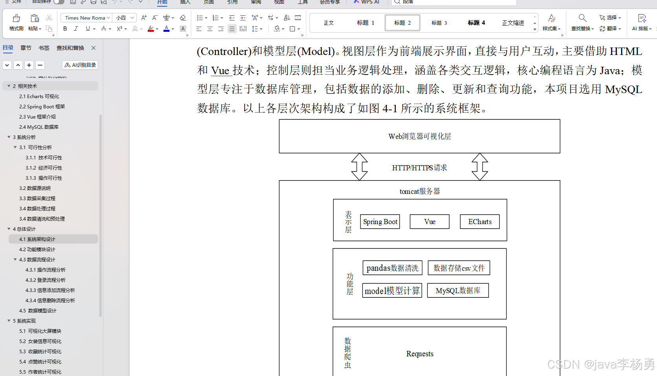The width and height of the screenshot is (657, 376).
Task: Click the clear-formatting eraser icon
Action: click(x=183, y=18)
